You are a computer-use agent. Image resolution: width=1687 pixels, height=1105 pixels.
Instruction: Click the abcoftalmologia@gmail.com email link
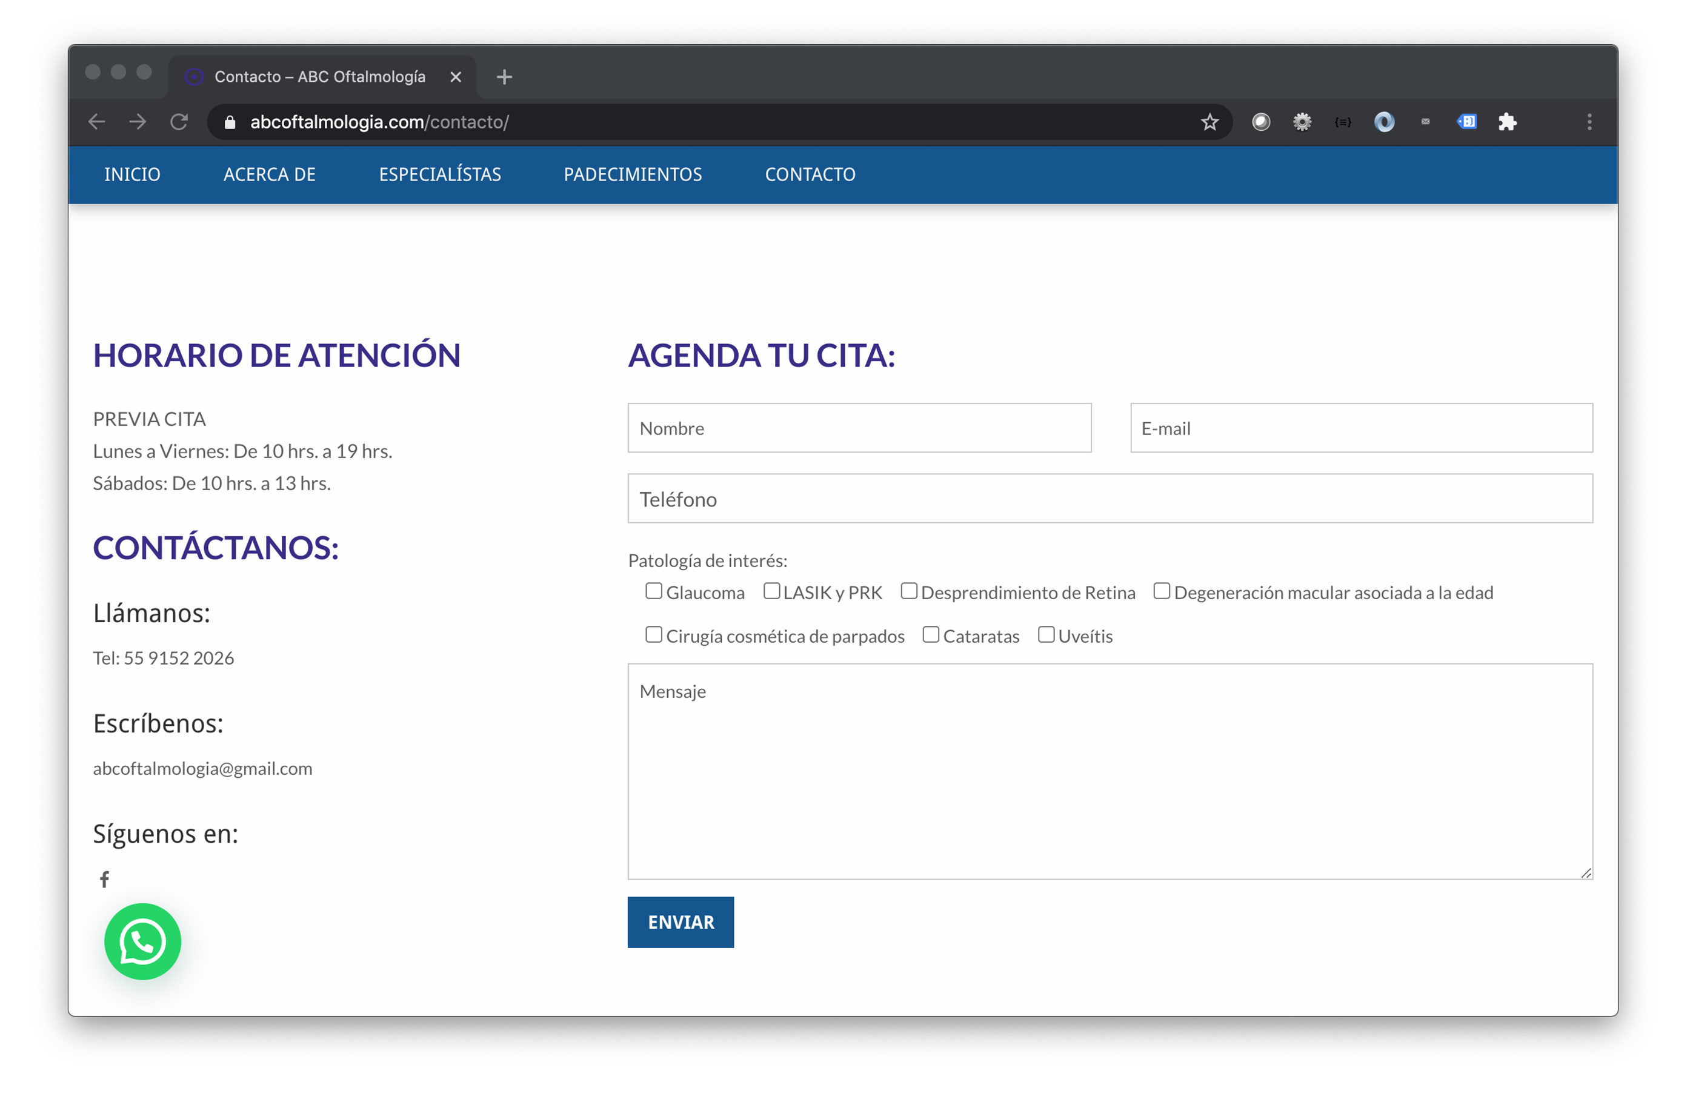pos(203,768)
